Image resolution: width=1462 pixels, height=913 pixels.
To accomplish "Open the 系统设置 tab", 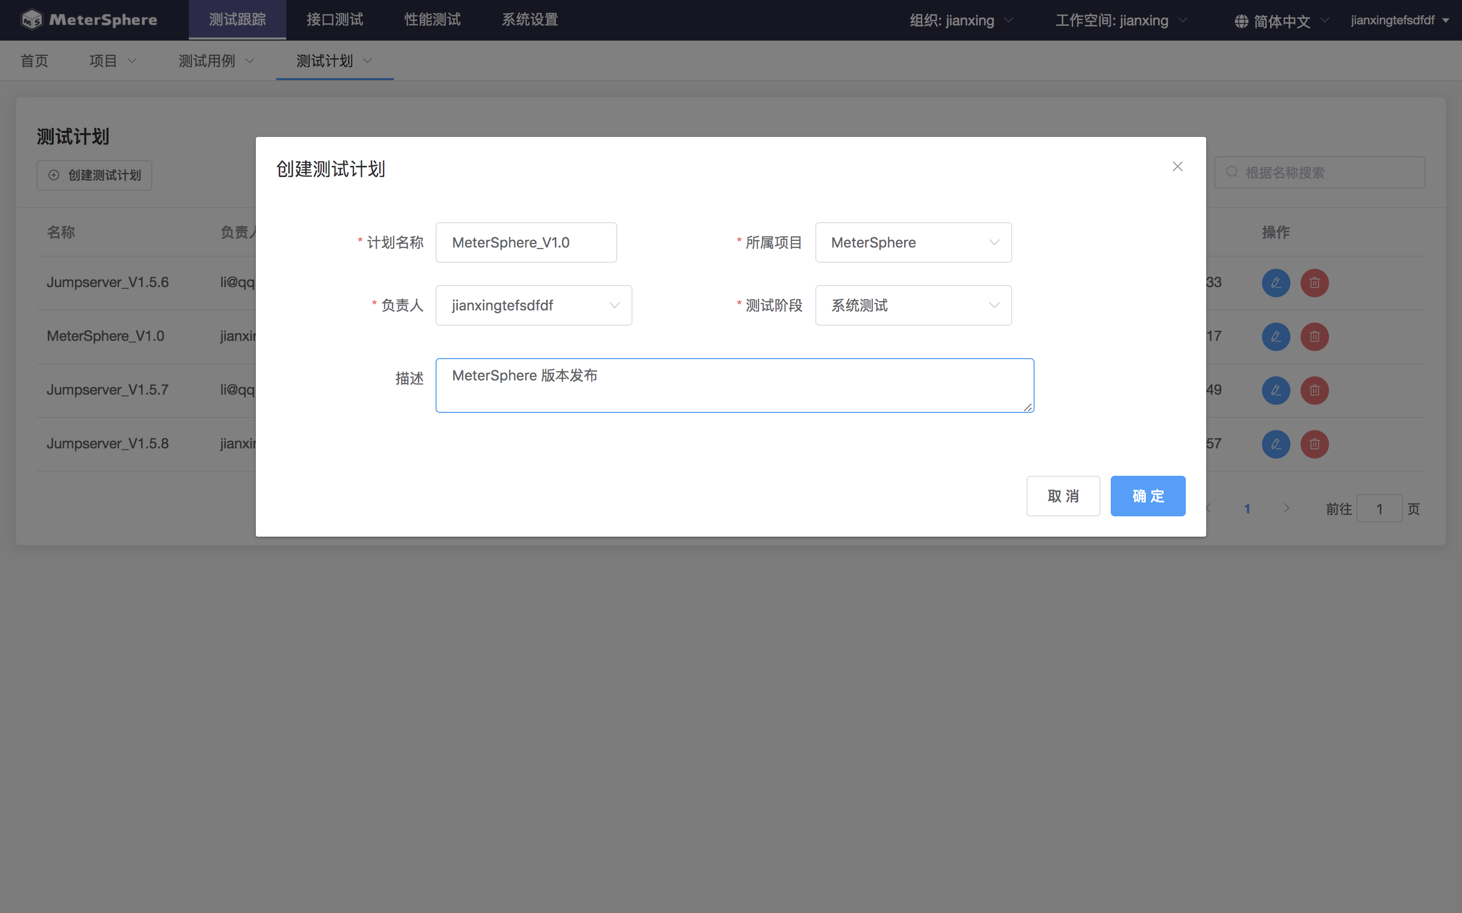I will 530,20.
